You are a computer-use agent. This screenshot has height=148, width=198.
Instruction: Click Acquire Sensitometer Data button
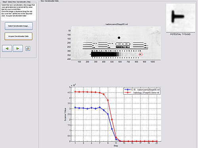tap(19, 36)
